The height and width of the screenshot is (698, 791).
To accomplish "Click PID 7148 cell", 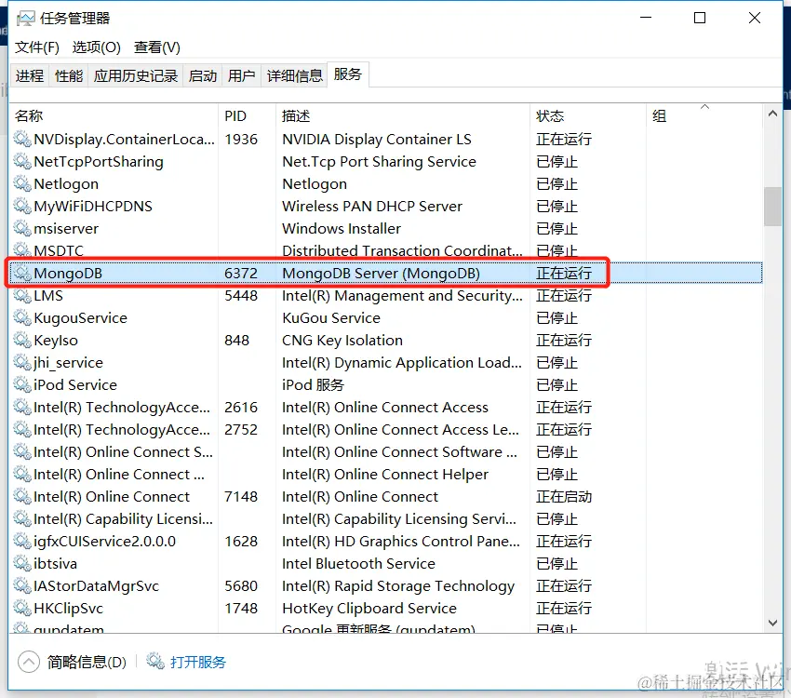I will 241,497.
